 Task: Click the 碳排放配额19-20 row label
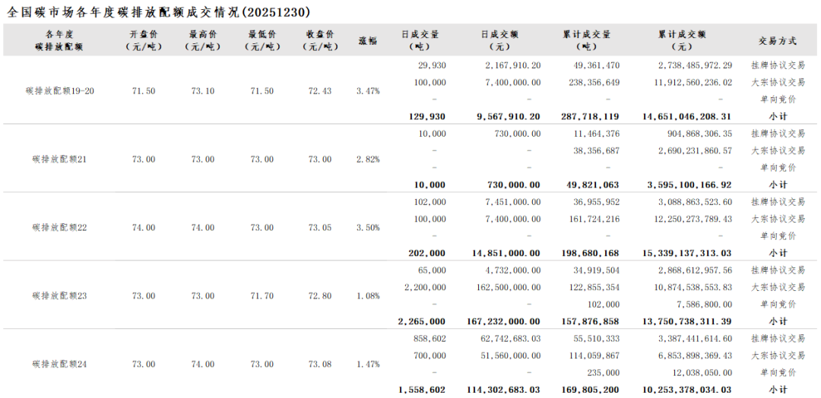(60, 91)
